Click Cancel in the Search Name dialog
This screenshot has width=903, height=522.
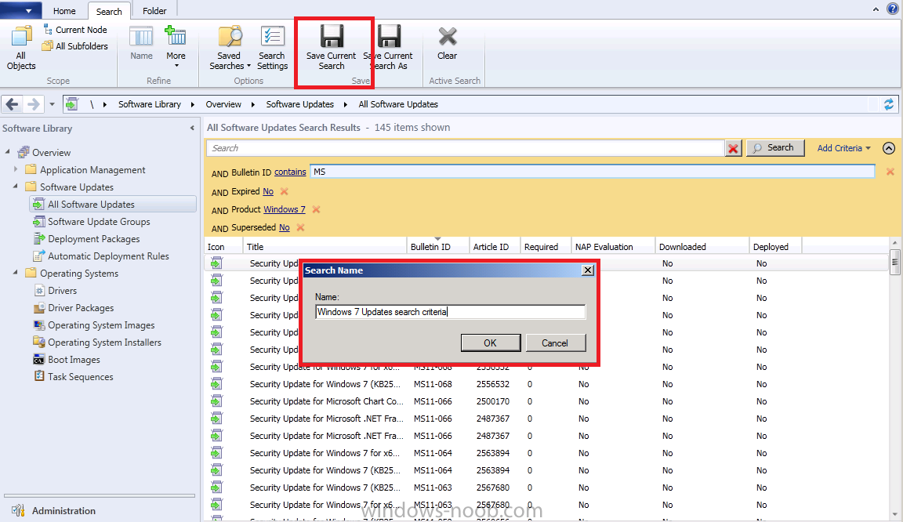(x=555, y=343)
